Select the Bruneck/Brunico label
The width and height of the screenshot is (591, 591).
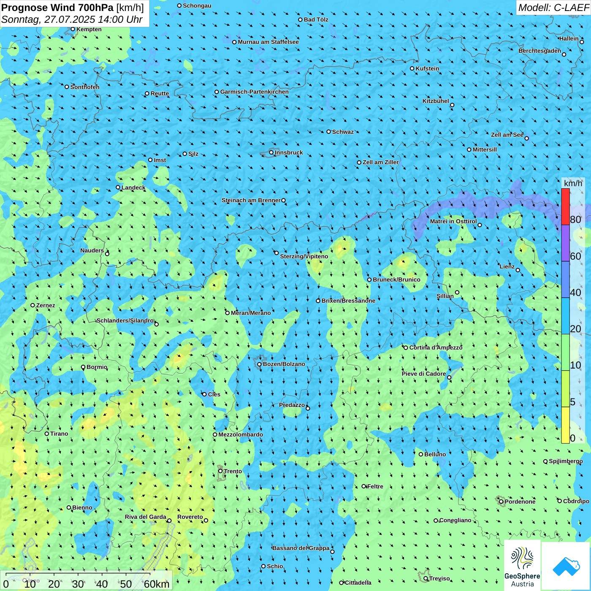(x=396, y=279)
